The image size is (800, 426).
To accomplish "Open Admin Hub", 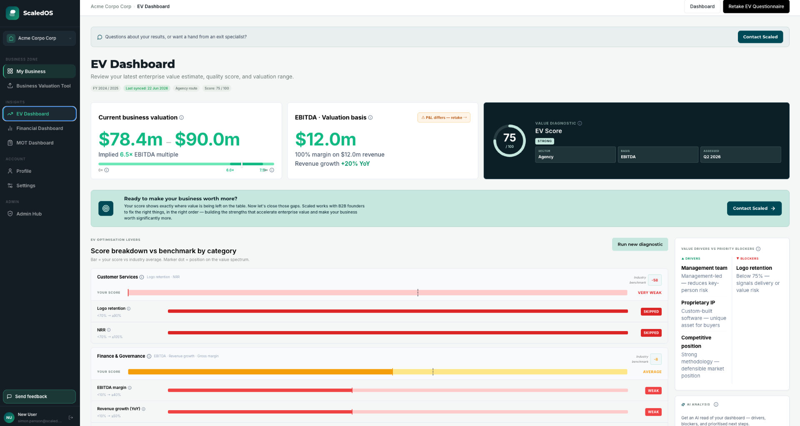I will [40, 214].
